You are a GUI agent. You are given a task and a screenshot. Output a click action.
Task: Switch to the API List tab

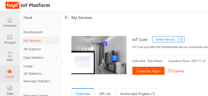click(x=105, y=92)
